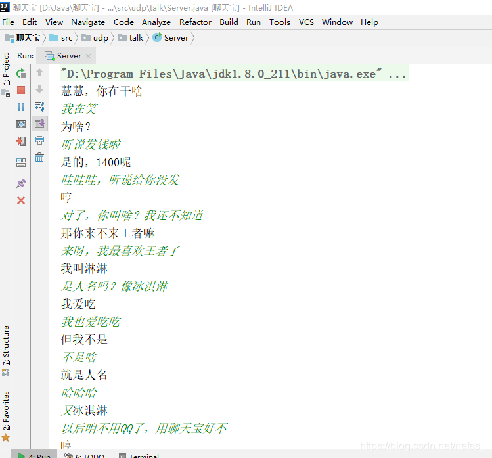The height and width of the screenshot is (458, 492).
Task: Clear all console output with trash icon
Action: coord(39,157)
